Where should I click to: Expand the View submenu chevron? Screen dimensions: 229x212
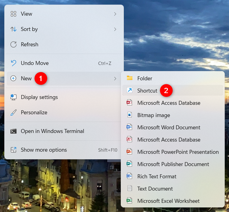coord(115,14)
